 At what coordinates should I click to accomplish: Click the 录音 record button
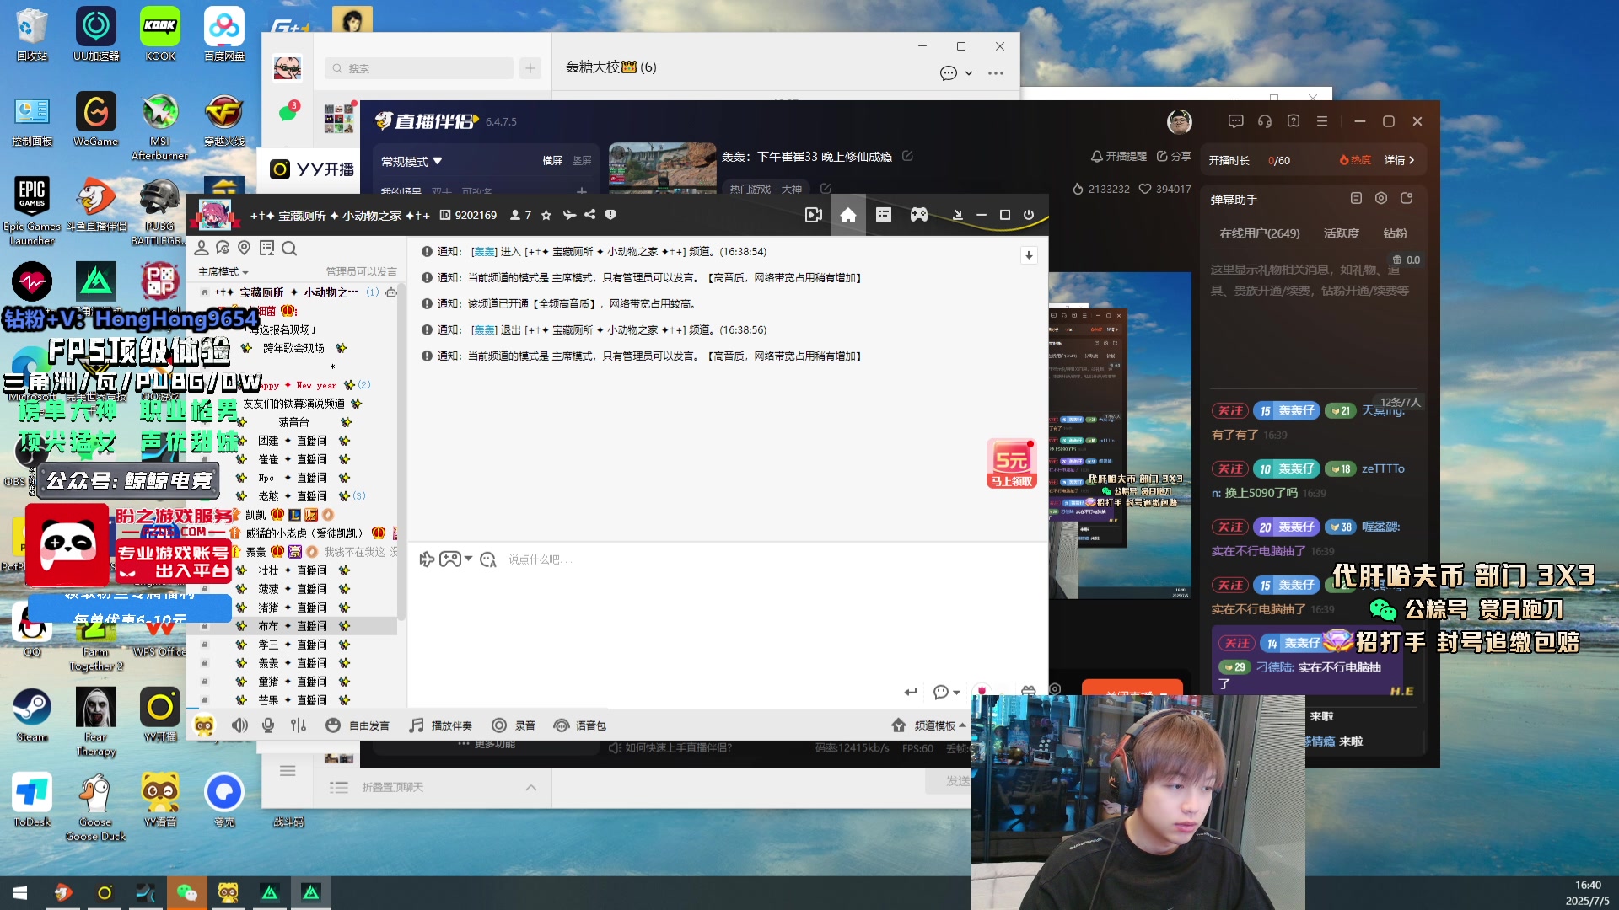[514, 725]
